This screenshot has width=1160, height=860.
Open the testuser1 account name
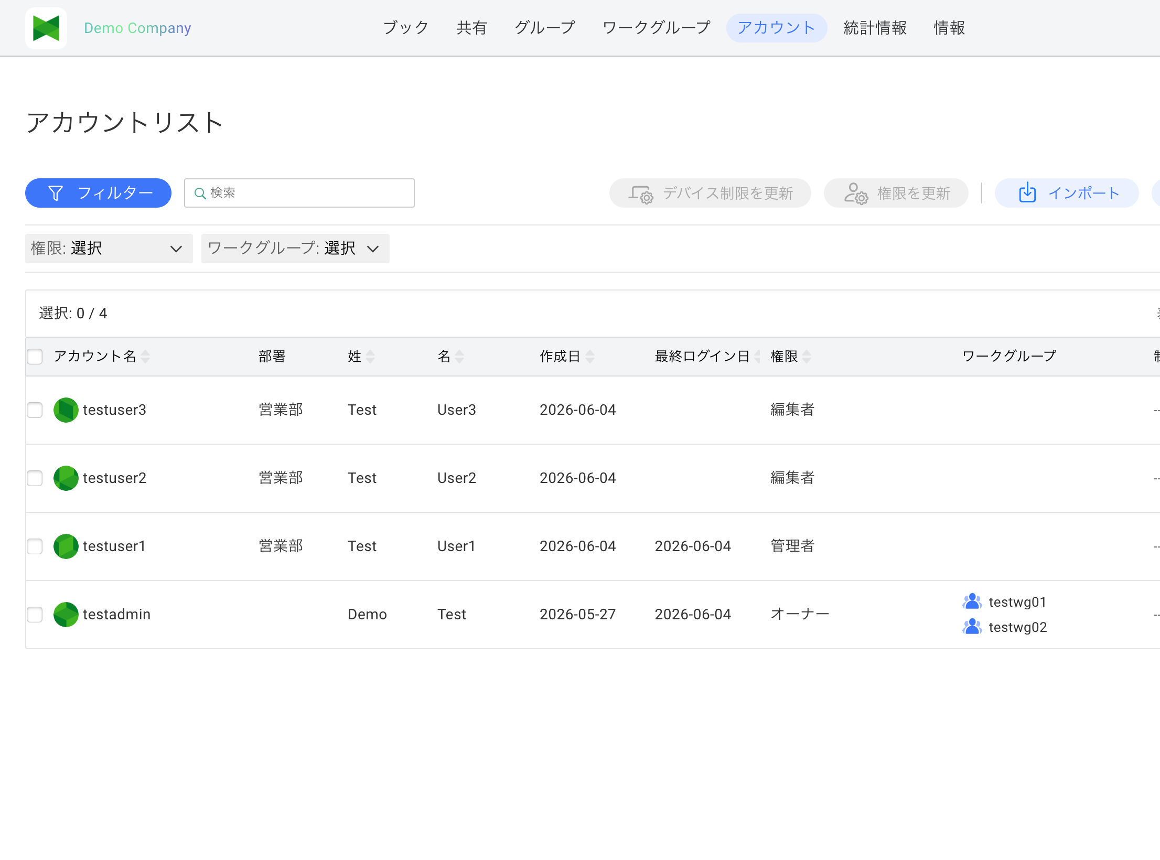114,546
